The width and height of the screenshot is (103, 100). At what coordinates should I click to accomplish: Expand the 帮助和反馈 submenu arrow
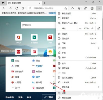click(x=99, y=98)
